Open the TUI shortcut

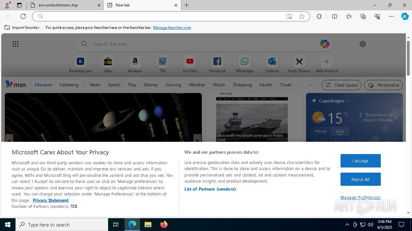pos(163,64)
